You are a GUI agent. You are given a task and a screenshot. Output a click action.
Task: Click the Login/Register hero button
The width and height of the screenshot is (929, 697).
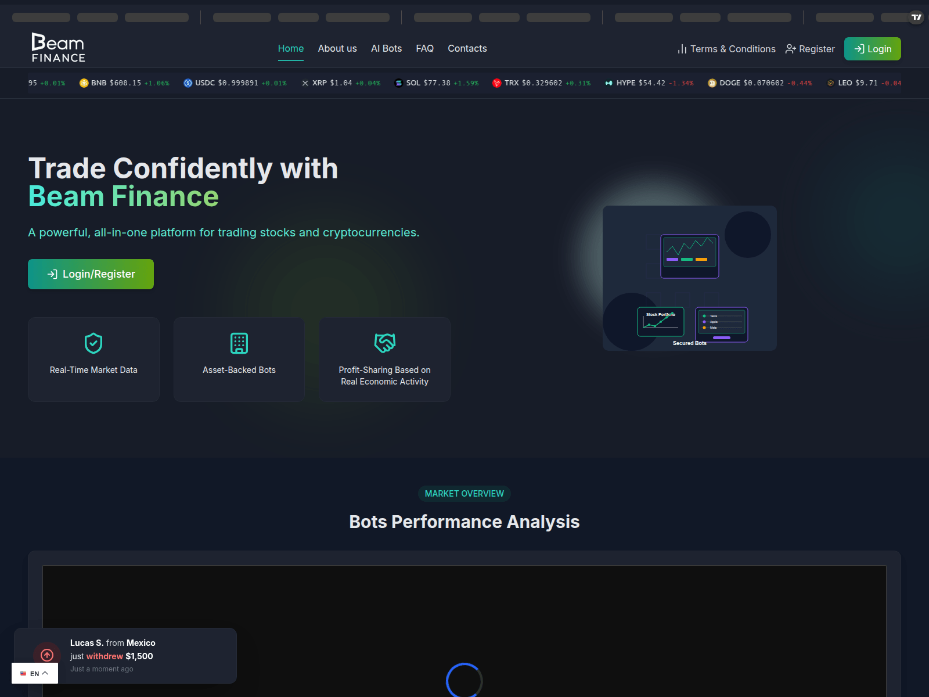coord(91,274)
